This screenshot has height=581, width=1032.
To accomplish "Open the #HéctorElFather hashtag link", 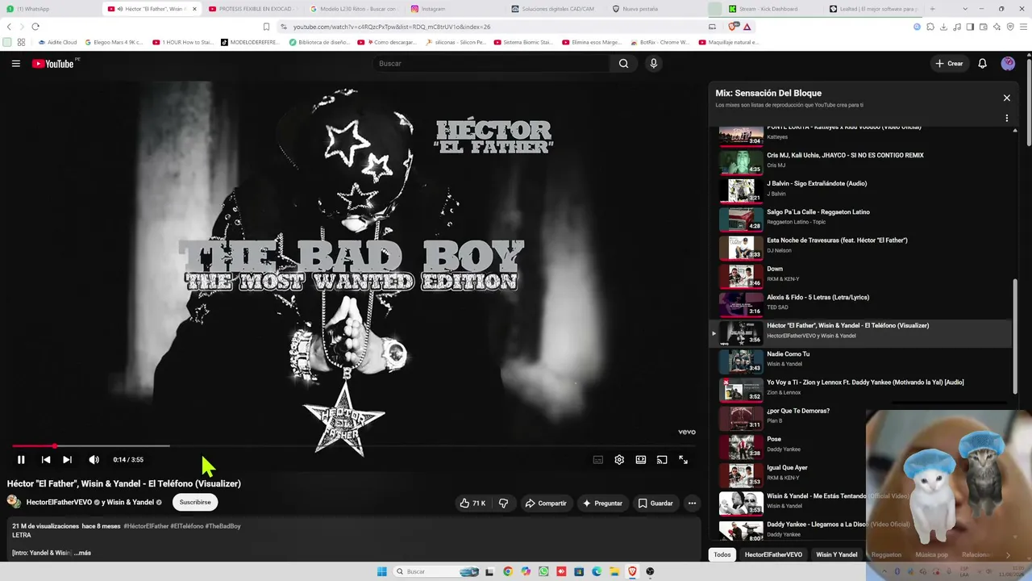I will point(147,526).
